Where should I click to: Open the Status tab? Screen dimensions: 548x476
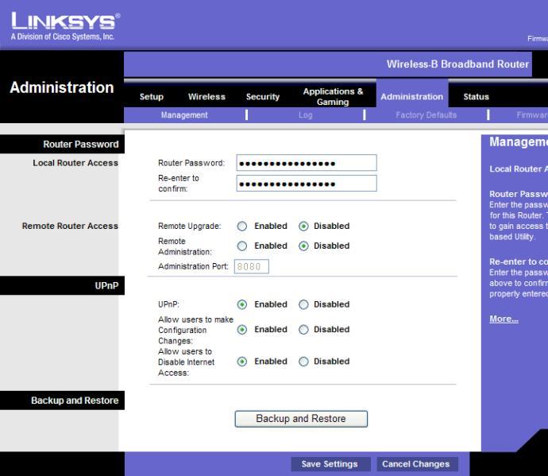(x=476, y=96)
